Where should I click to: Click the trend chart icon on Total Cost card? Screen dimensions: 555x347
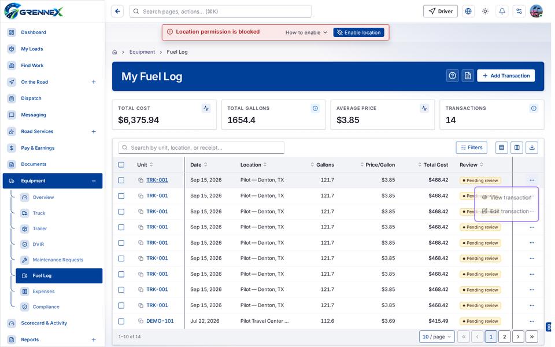click(x=206, y=108)
